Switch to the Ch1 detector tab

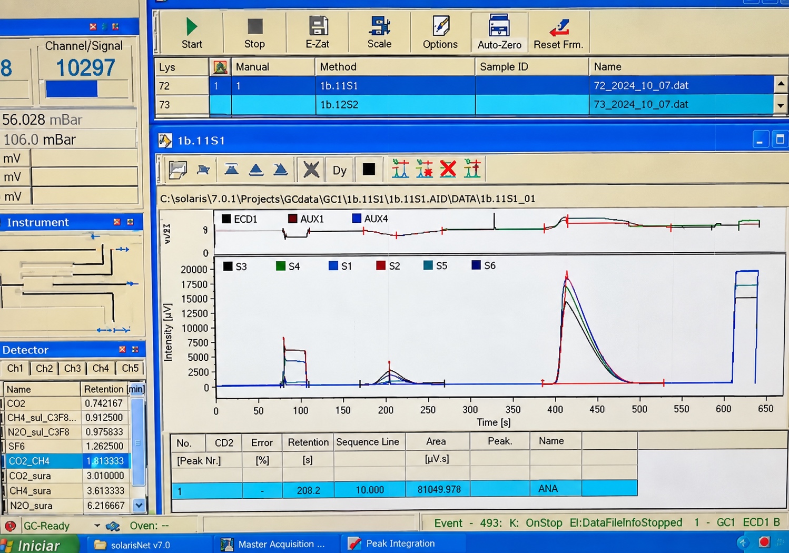tap(15, 368)
